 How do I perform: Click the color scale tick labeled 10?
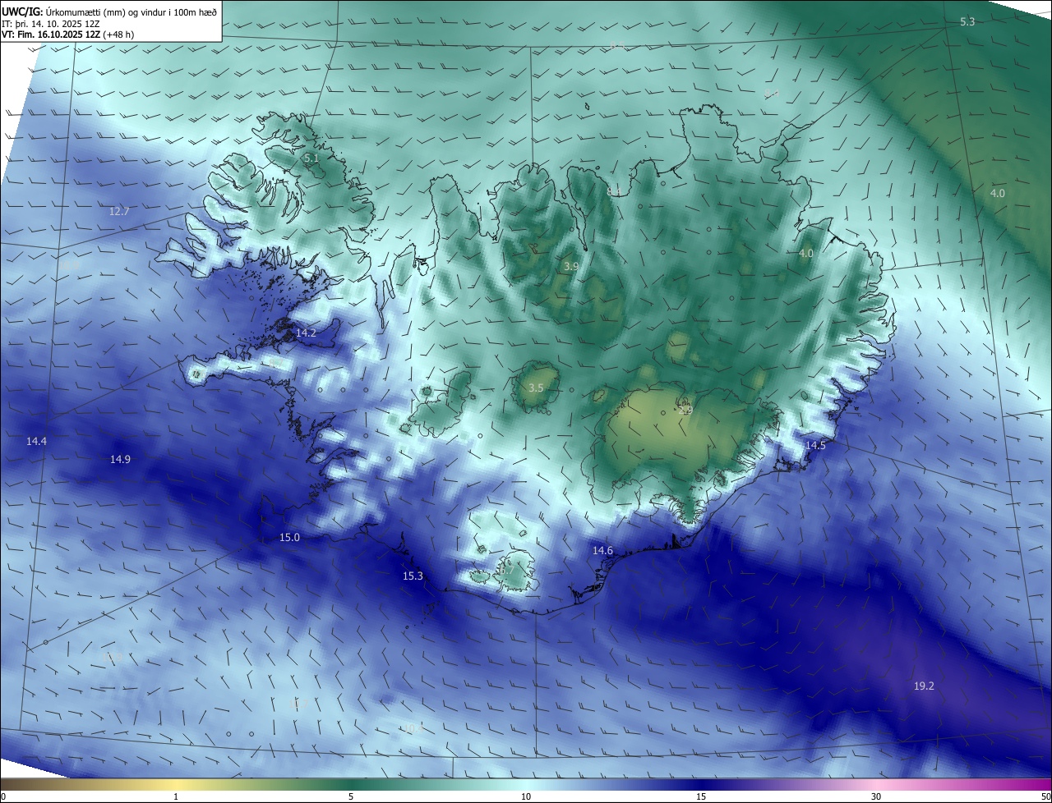526,796
